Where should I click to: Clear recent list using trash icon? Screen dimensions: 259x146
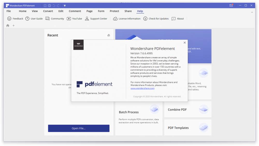[x=109, y=35]
